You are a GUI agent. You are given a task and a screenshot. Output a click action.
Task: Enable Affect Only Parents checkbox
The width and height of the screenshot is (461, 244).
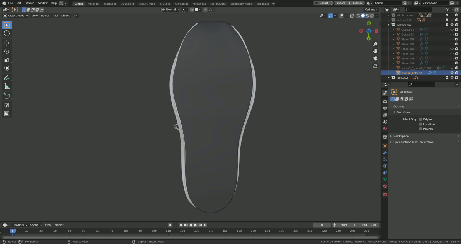coord(421,129)
